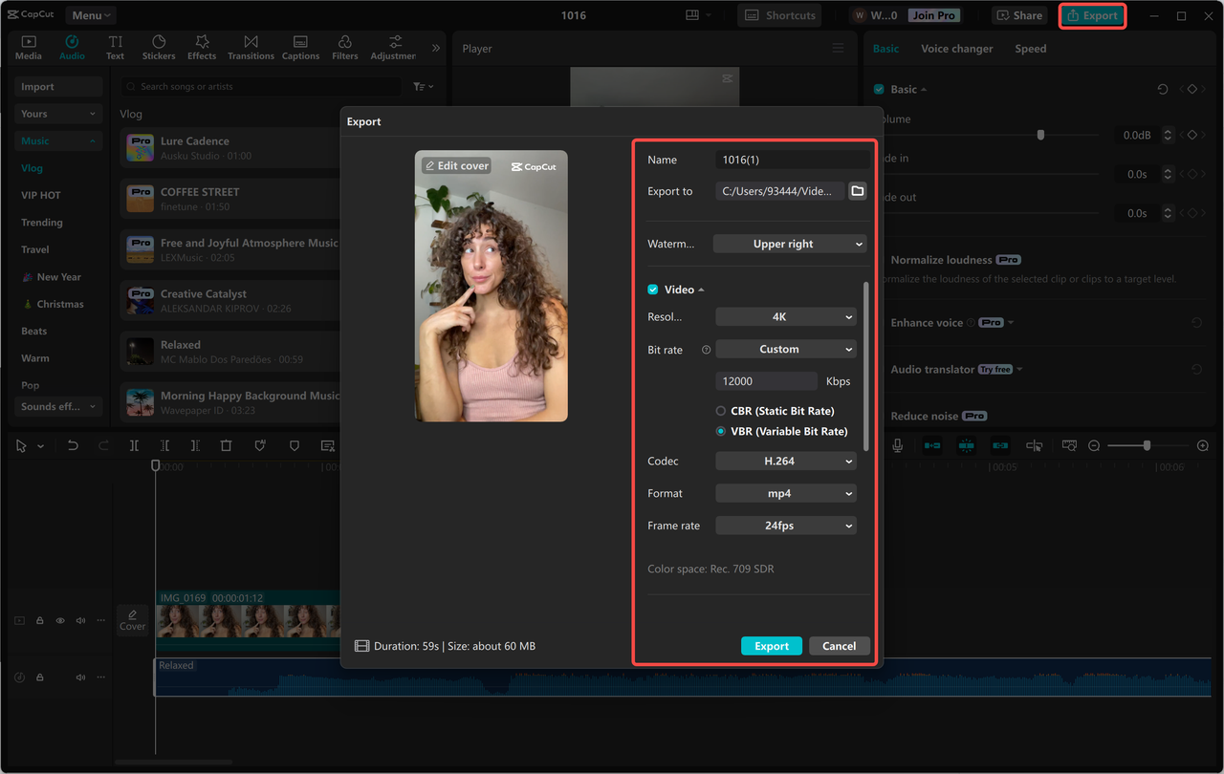Viewport: 1224px width, 774px height.
Task: Change the Resolution using the 4K dropdown
Action: tap(785, 316)
